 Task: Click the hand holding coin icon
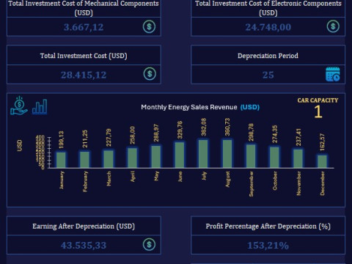point(19,106)
